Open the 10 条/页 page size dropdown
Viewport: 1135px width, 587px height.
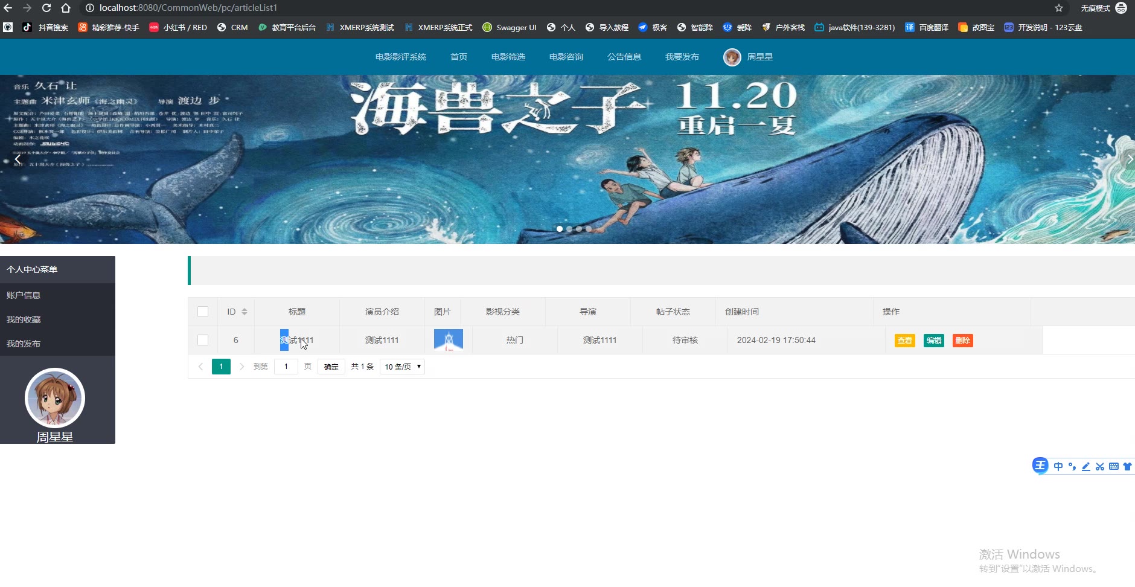(402, 367)
